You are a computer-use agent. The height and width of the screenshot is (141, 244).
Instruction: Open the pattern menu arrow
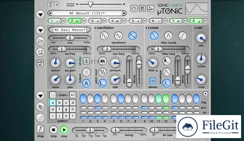tap(41, 96)
